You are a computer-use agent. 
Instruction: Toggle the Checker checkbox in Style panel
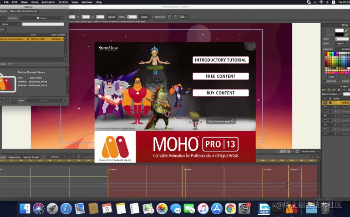(x=340, y=81)
